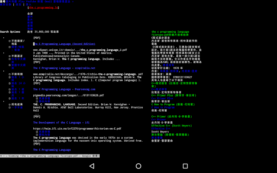Open the blue C++程式語言 link

(159, 89)
